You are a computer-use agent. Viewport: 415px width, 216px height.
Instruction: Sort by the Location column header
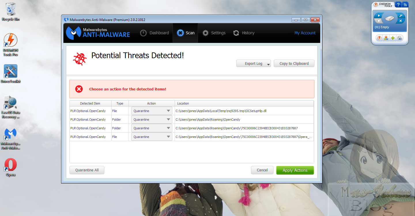pyautogui.click(x=244, y=103)
